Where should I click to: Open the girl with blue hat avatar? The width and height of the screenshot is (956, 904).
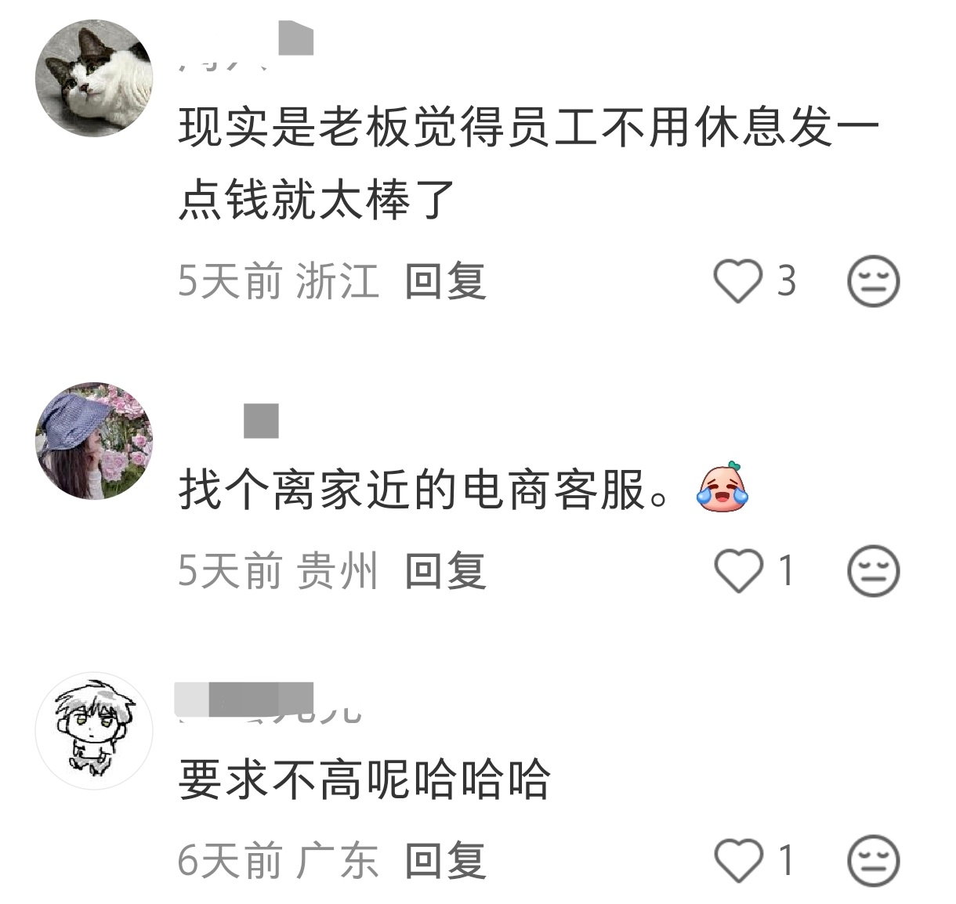tap(94, 440)
